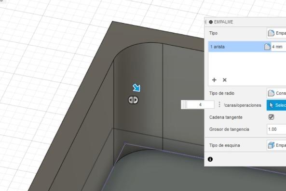Viewport: 286px width, 191px height.
Task: Click the info icon at the dialog bottom
Action: tap(210, 159)
